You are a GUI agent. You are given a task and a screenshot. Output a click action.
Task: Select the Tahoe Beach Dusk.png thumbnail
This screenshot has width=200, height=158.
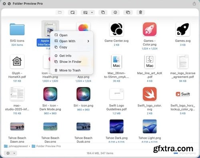[83, 126]
